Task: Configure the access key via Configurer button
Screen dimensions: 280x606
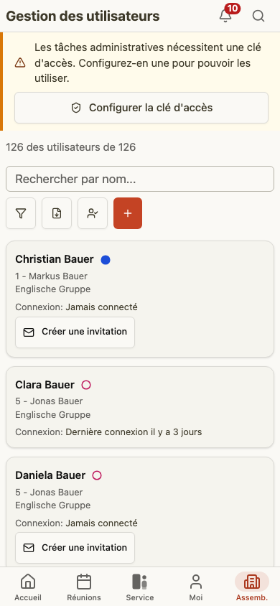Action: point(141,108)
